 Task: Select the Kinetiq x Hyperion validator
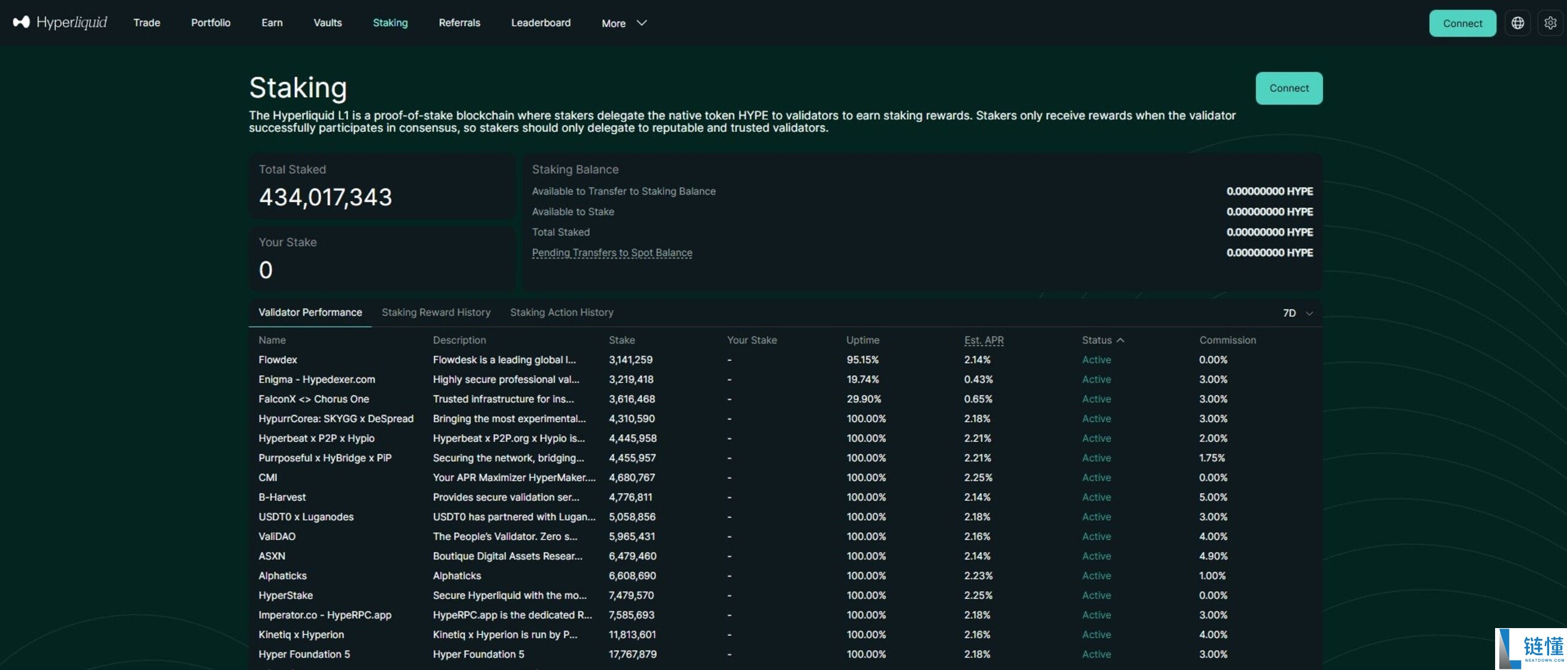coord(301,634)
